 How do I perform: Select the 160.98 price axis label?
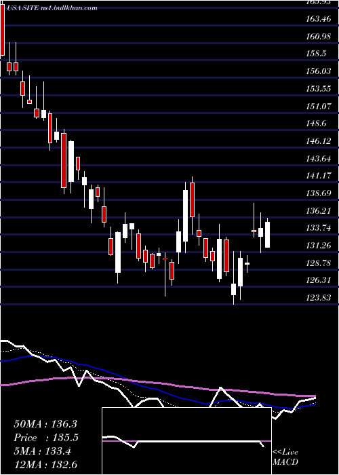pyautogui.click(x=319, y=37)
